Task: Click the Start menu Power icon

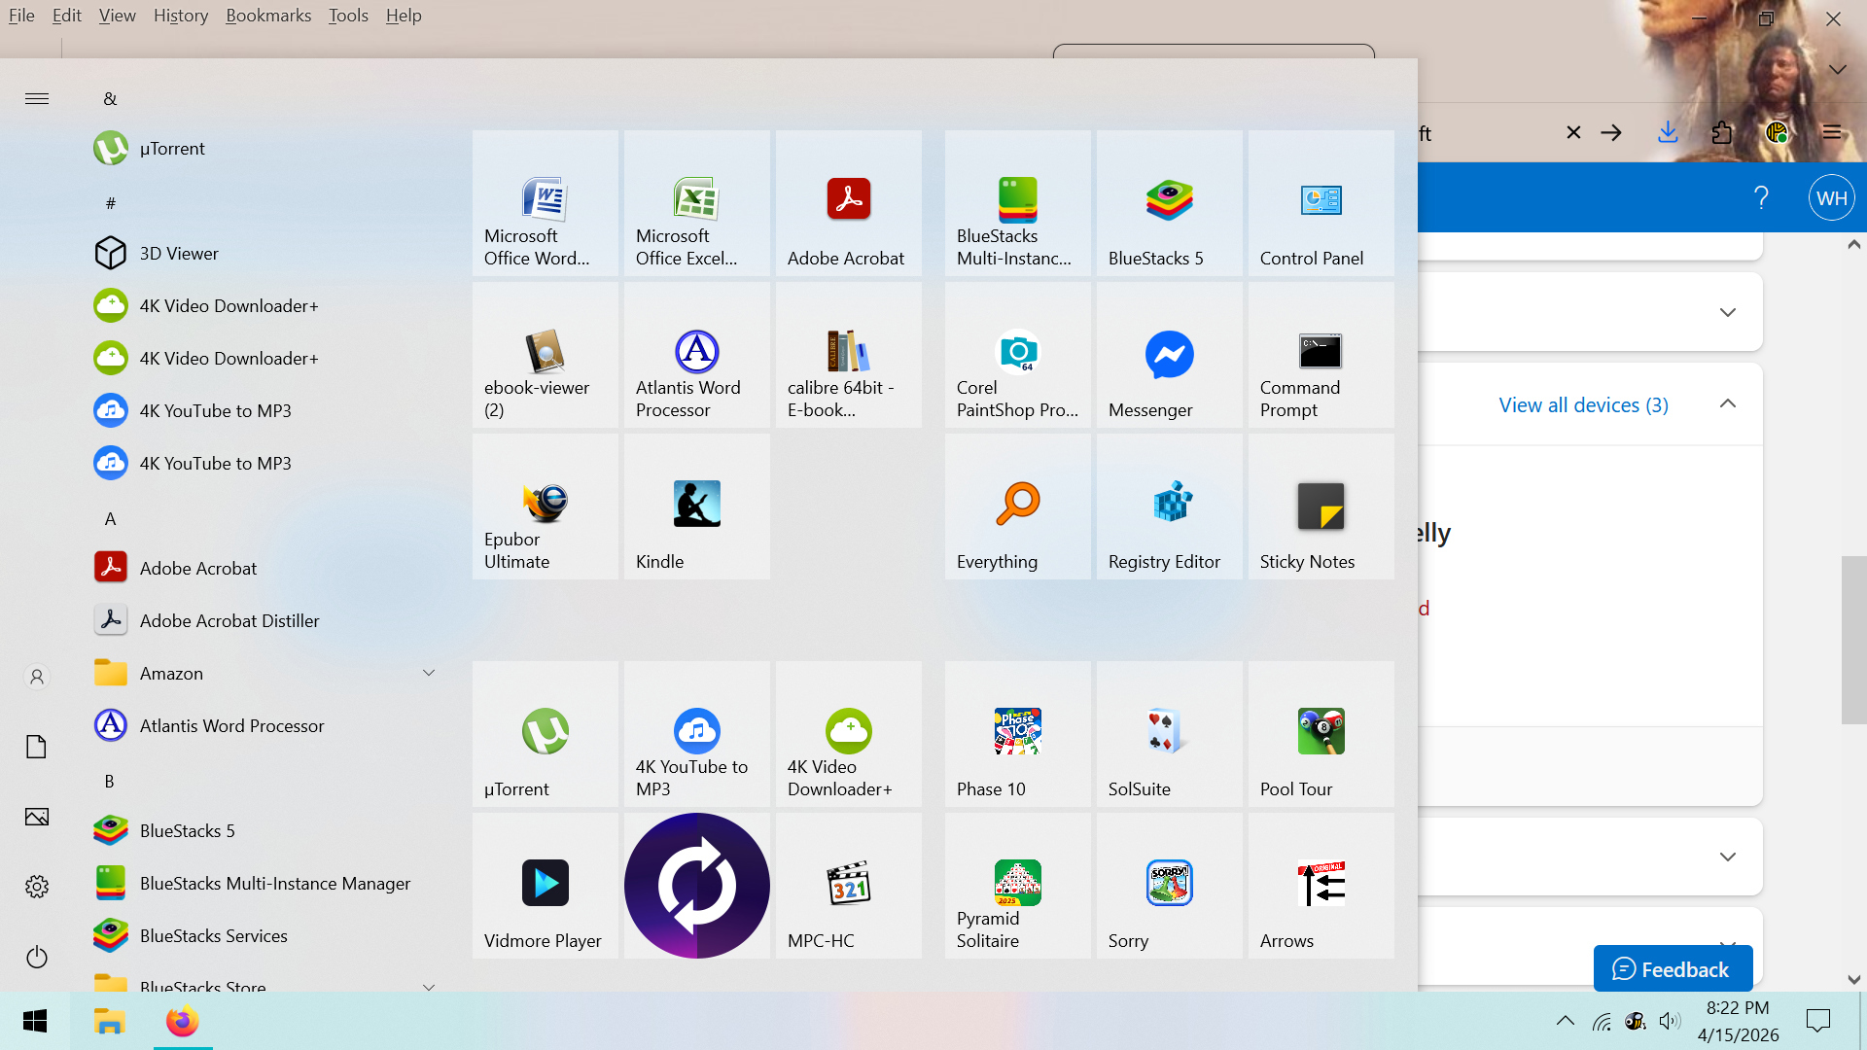Action: coord(37,957)
